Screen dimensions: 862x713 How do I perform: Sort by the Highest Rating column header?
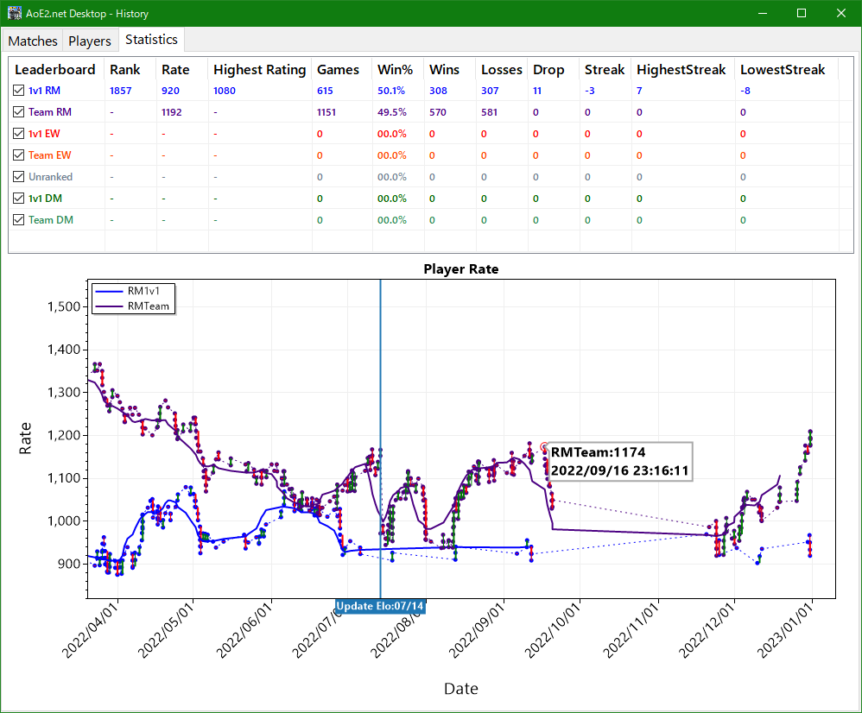259,70
